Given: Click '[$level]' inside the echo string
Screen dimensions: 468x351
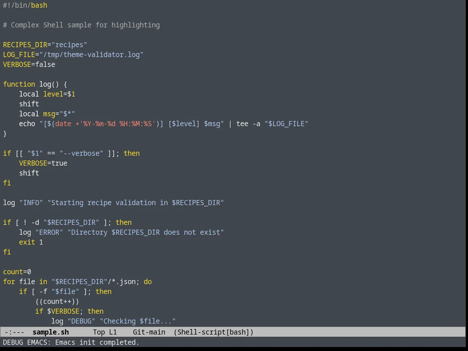Looking at the screenshot, I should [184, 124].
